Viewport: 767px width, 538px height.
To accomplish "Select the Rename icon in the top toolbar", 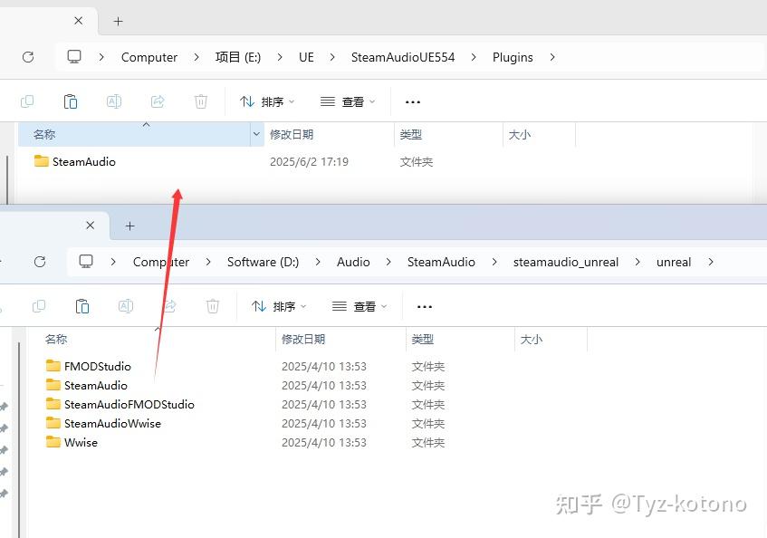I will (x=114, y=101).
